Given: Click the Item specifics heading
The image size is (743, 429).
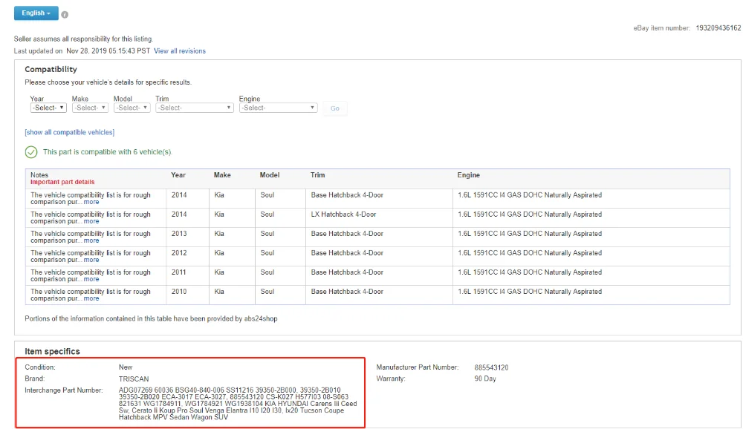Looking at the screenshot, I should (x=52, y=351).
